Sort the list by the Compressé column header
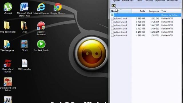 pos(153,11)
